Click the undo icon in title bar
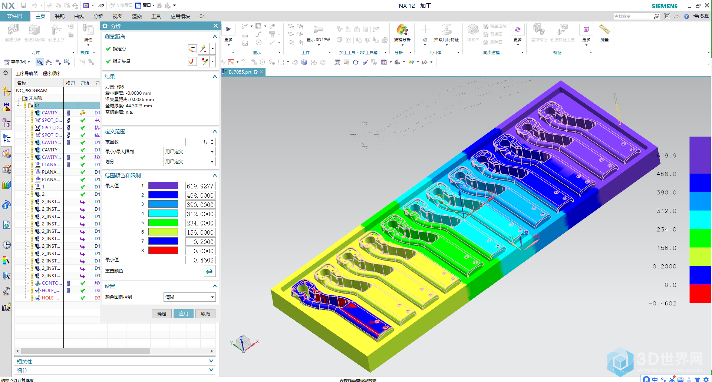Viewport: 712px width, 382px height. (x=34, y=6)
